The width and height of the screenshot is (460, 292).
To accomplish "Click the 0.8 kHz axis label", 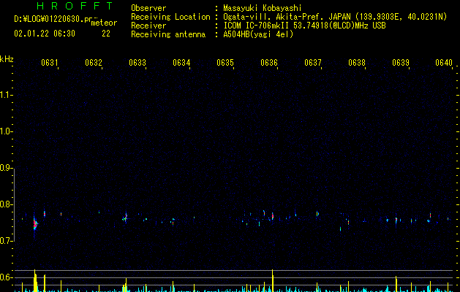I will [x=6, y=204].
